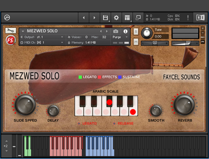
Task: Open the save icon's dropdown corner arrow
Action: pos(109,22)
